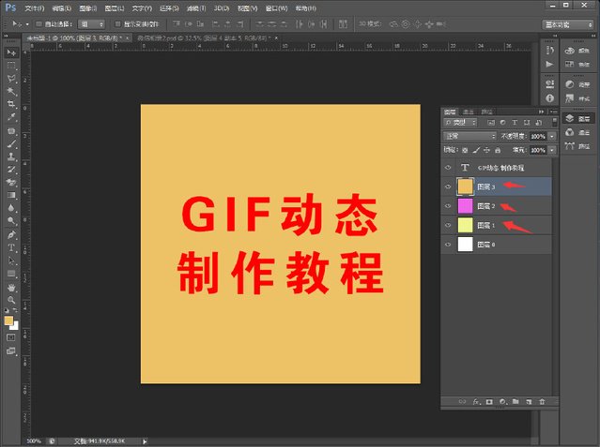Open the opacity slider arrow
Viewport: 600px width, 447px height.
tap(552, 136)
